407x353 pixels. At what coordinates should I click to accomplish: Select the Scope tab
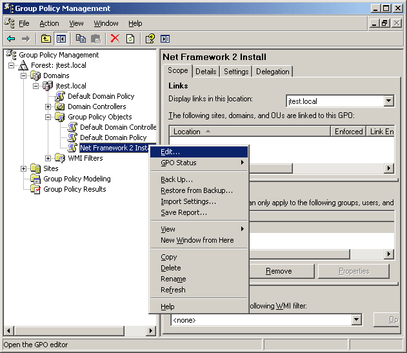(x=178, y=70)
